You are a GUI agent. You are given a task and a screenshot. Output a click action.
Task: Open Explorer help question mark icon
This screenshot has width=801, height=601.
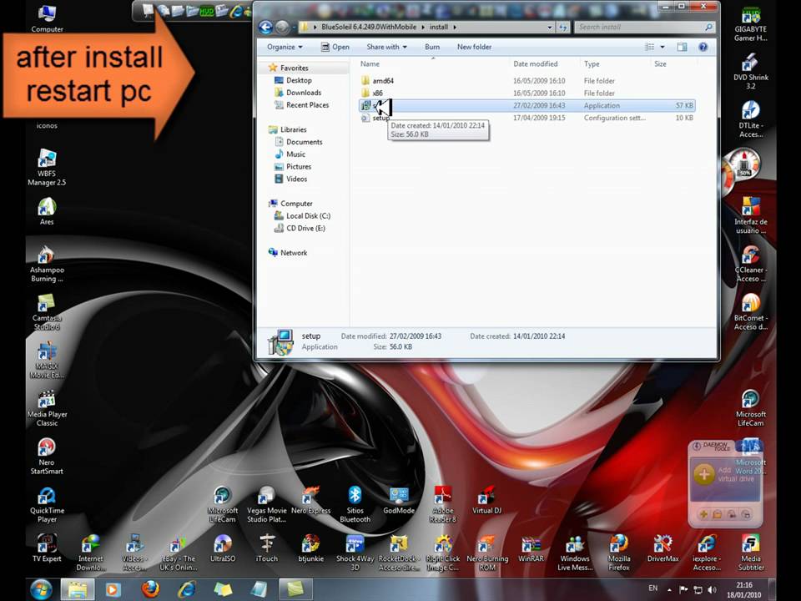703,47
